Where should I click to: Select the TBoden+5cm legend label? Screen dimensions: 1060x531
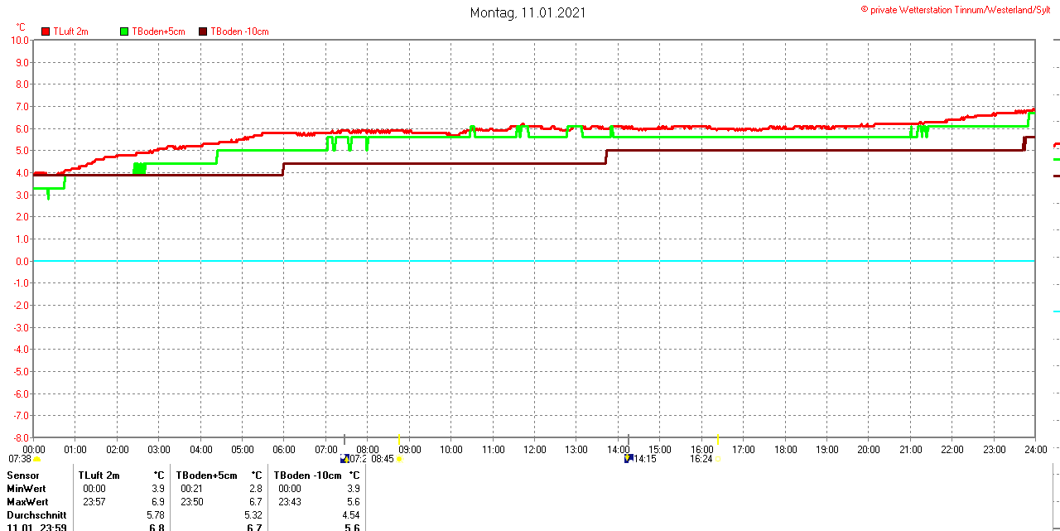point(158,31)
